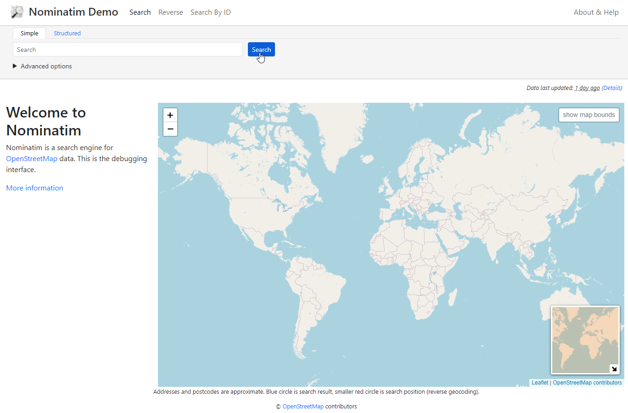The width and height of the screenshot is (628, 413).
Task: Switch to the Structured search tab
Action: (67, 33)
